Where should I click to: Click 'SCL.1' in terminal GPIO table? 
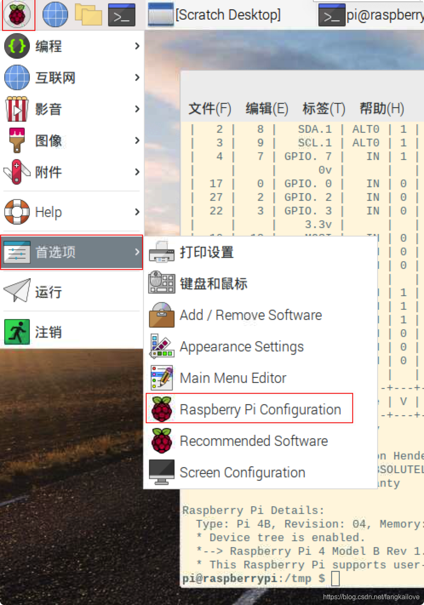[x=315, y=143]
